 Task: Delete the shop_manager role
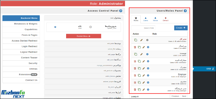point(135,90)
